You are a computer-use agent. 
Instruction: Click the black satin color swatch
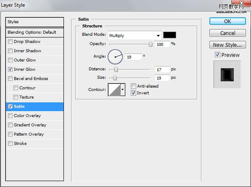pyautogui.click(x=169, y=35)
